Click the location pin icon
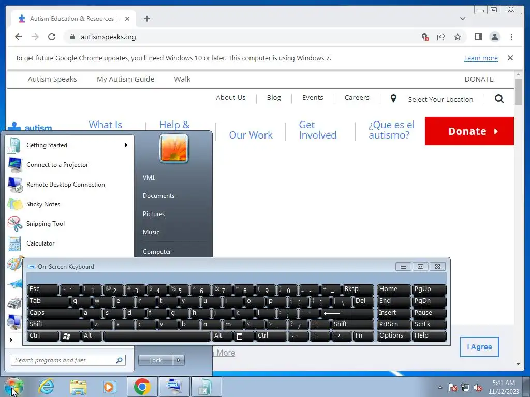Screen dimensions: 530x397 tap(393, 98)
